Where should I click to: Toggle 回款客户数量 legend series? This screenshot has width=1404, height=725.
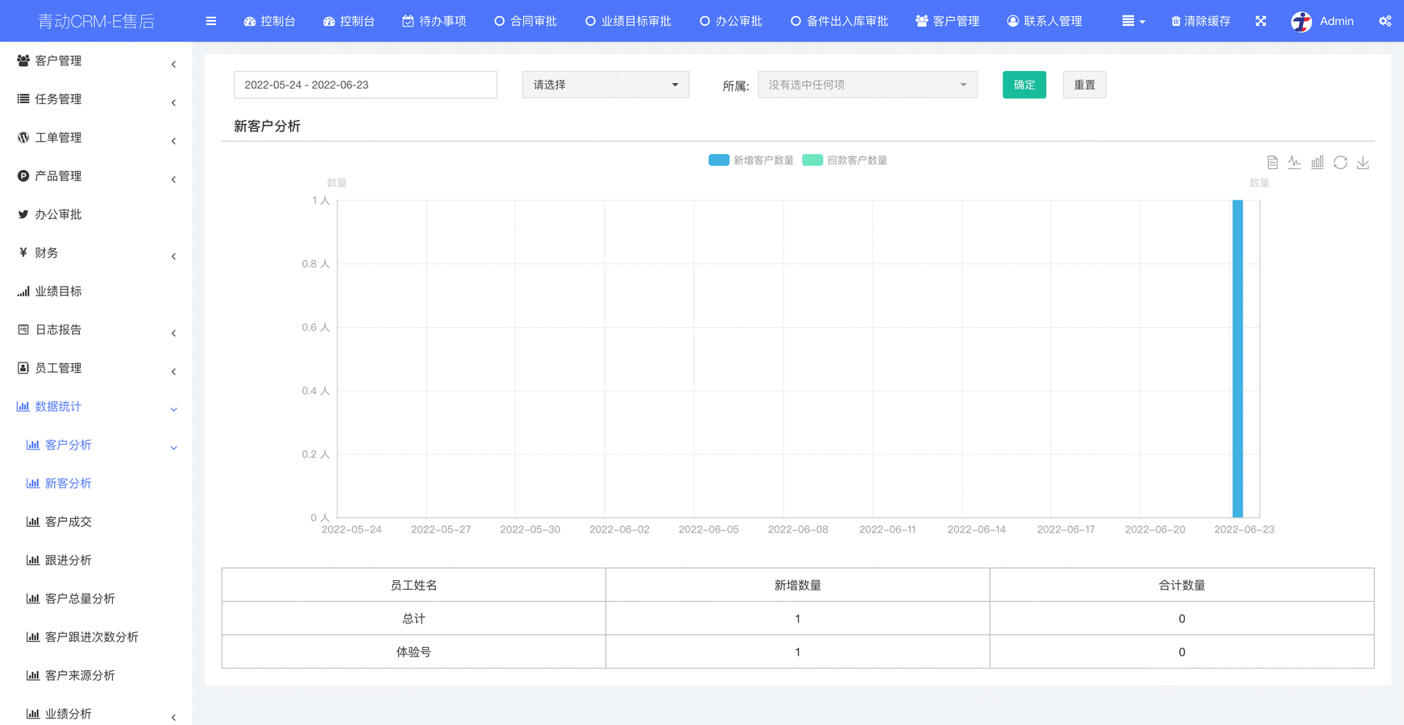coord(845,160)
